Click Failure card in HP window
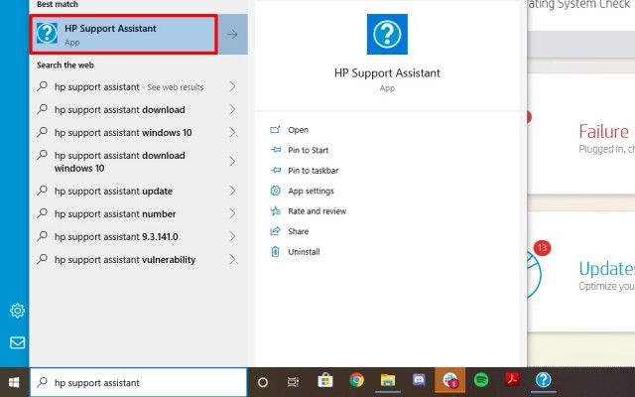Image resolution: width=635 pixels, height=397 pixels. 581,134
